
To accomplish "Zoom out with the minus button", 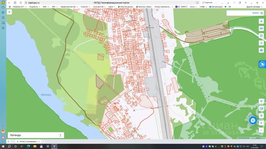I will click(261, 130).
